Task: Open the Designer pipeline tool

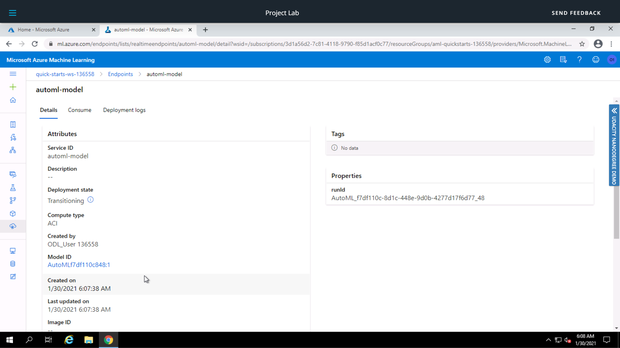Action: [x=13, y=150]
